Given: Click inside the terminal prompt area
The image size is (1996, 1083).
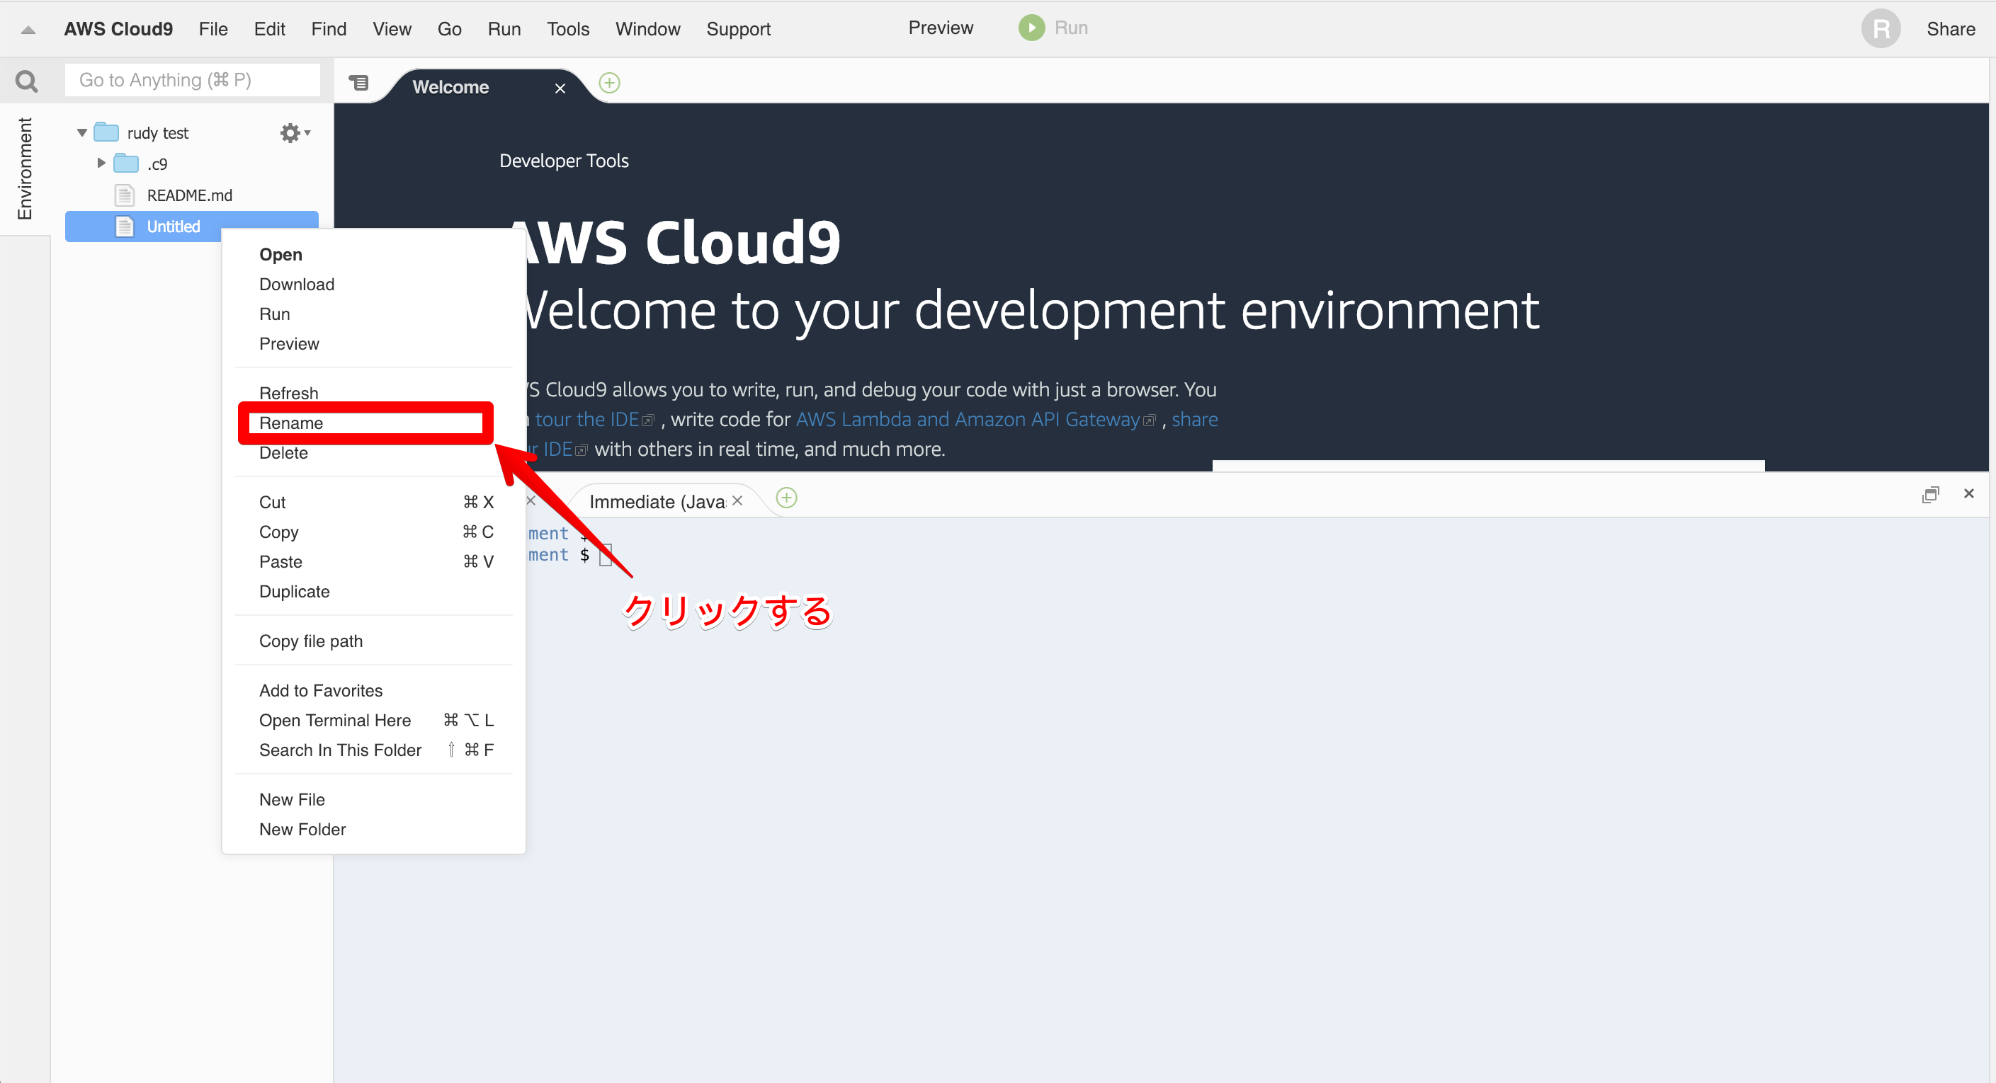Looking at the screenshot, I should pyautogui.click(x=606, y=555).
